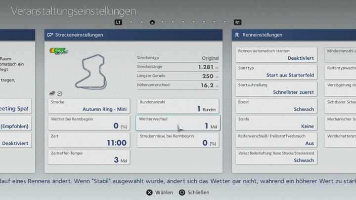Toggle the Strafe penalty setting
The height and width of the screenshot is (200, 356).
click(276, 123)
